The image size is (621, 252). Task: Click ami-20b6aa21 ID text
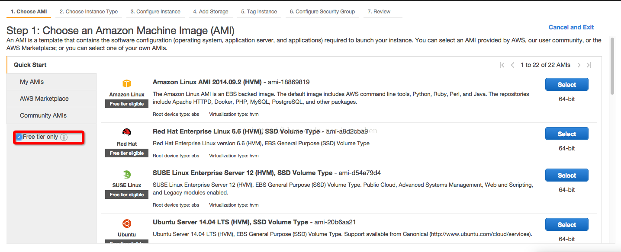click(x=335, y=222)
